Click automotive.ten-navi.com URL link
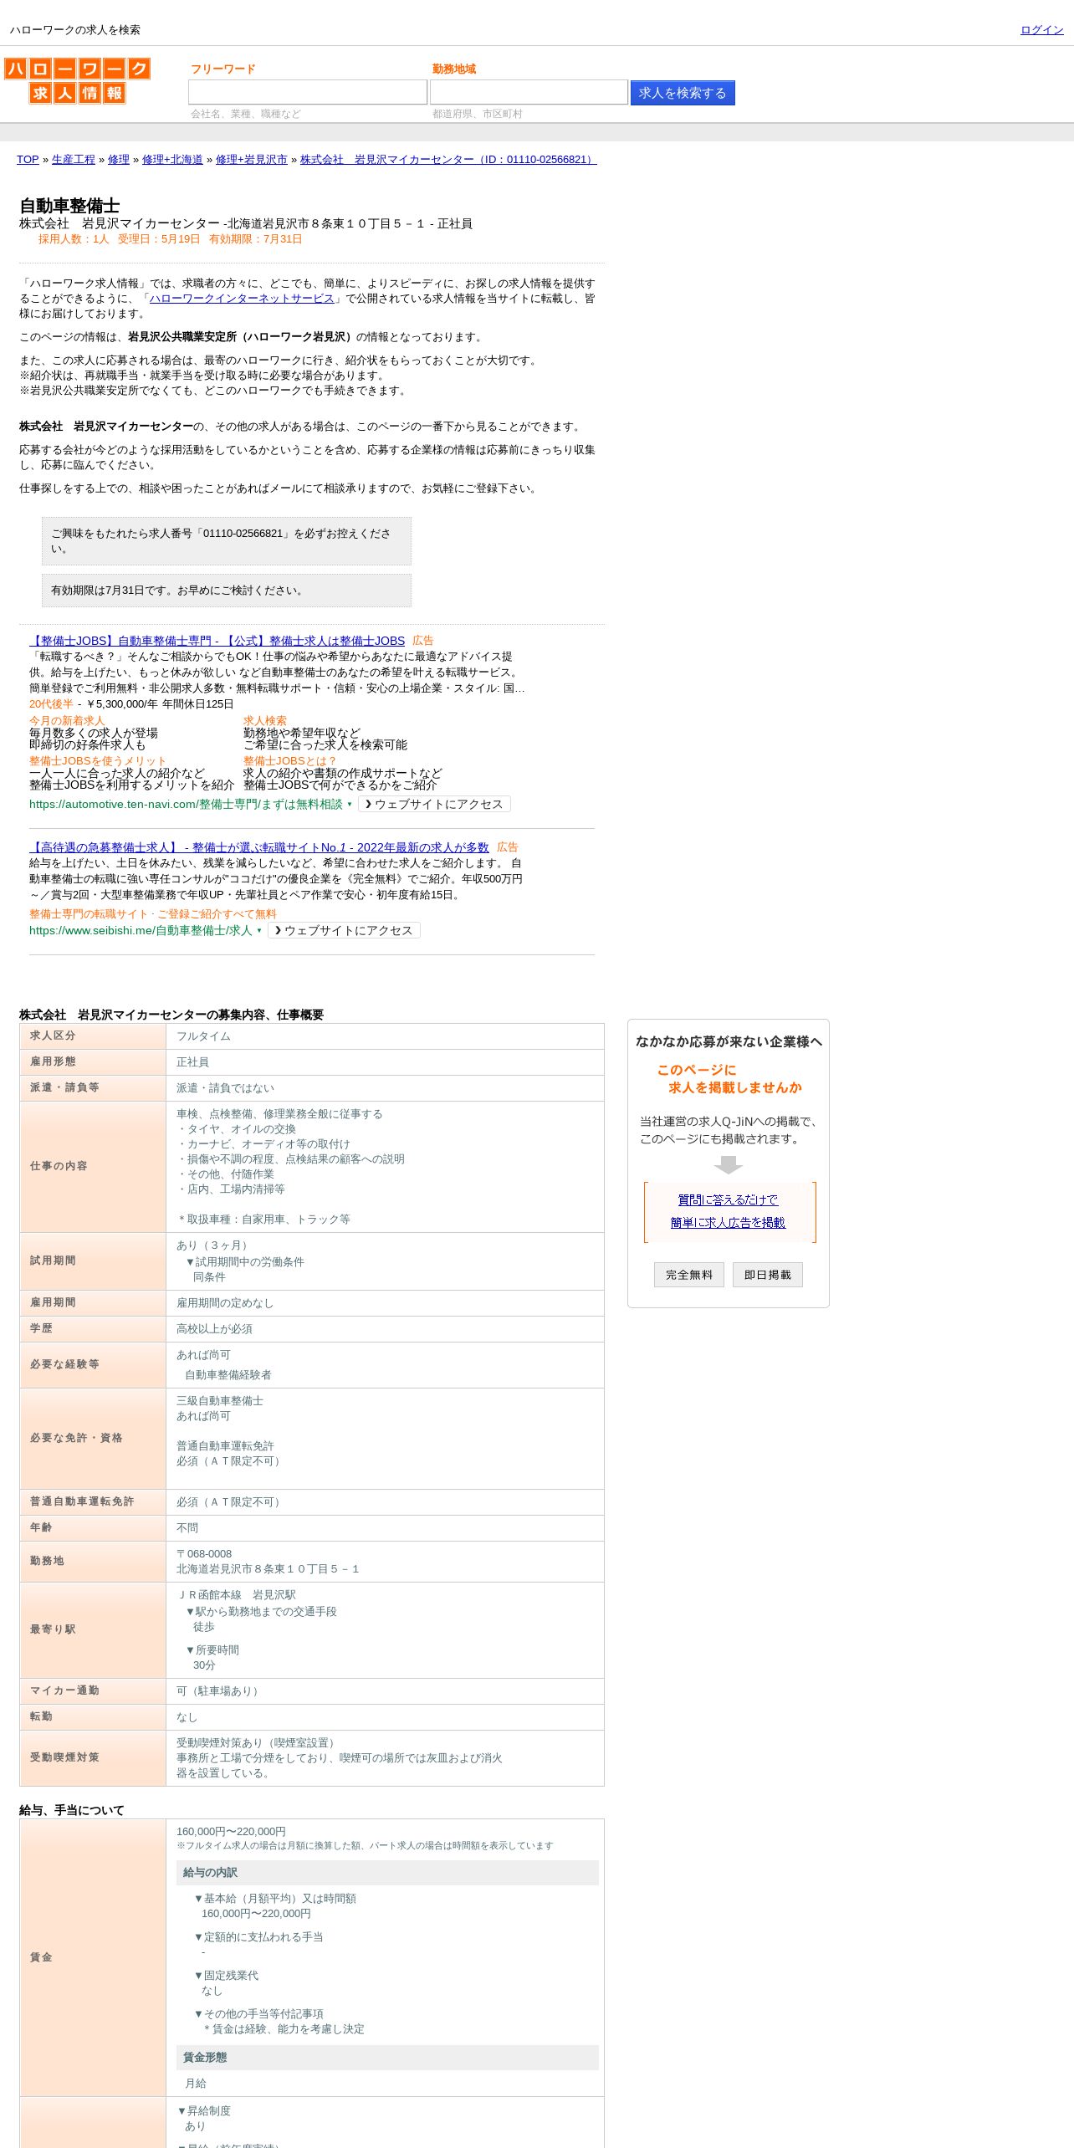This screenshot has width=1074, height=2148. pos(186,804)
